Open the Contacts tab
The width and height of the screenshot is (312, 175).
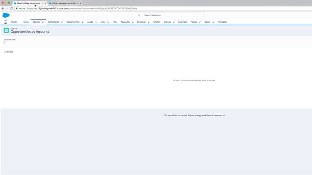coord(141,22)
